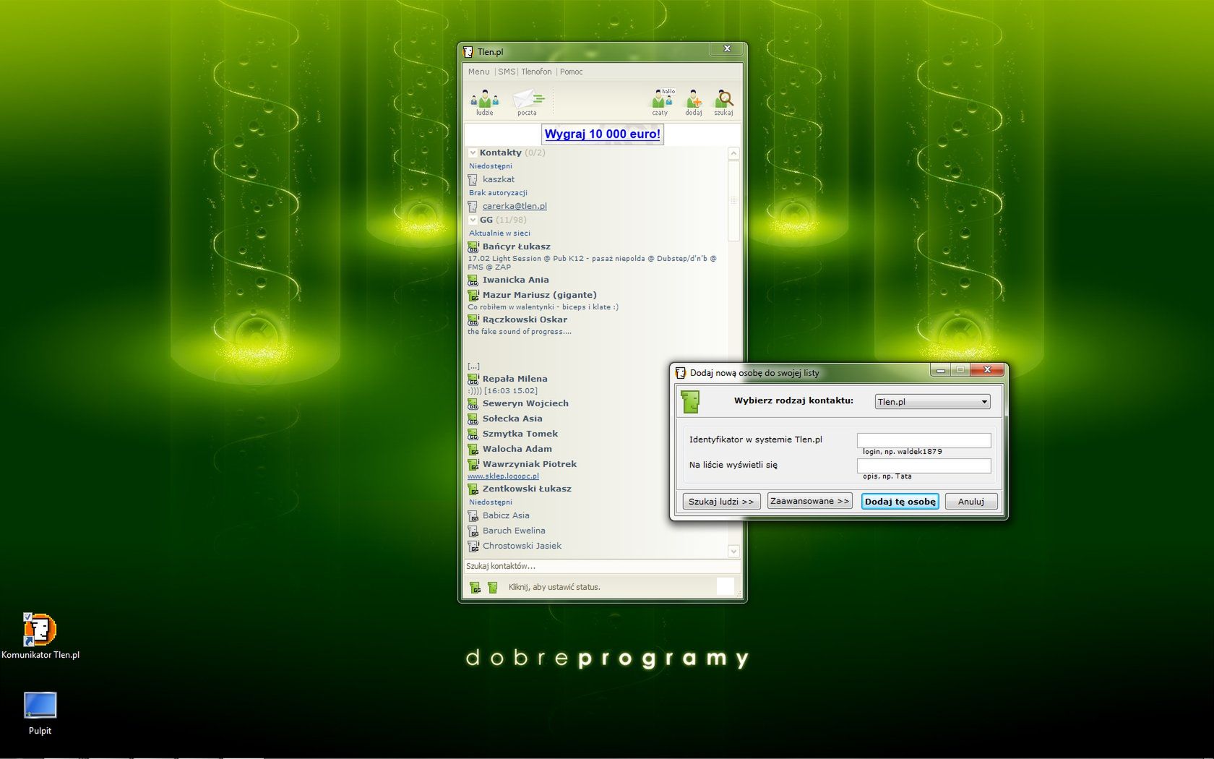Viewport: 1214px width, 759px height.
Task: Click the GG icon beside Seweryn Wojciech
Action: pyautogui.click(x=473, y=403)
